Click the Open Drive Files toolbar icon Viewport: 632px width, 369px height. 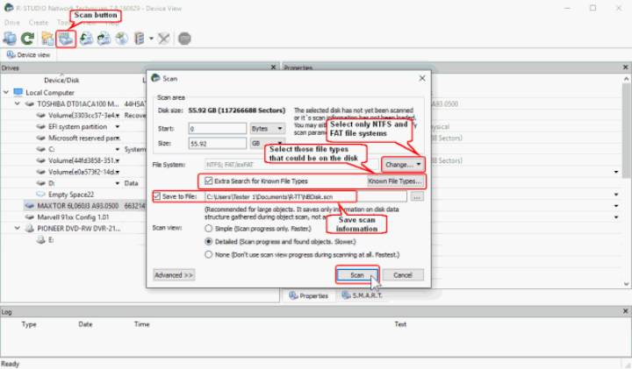tap(47, 39)
